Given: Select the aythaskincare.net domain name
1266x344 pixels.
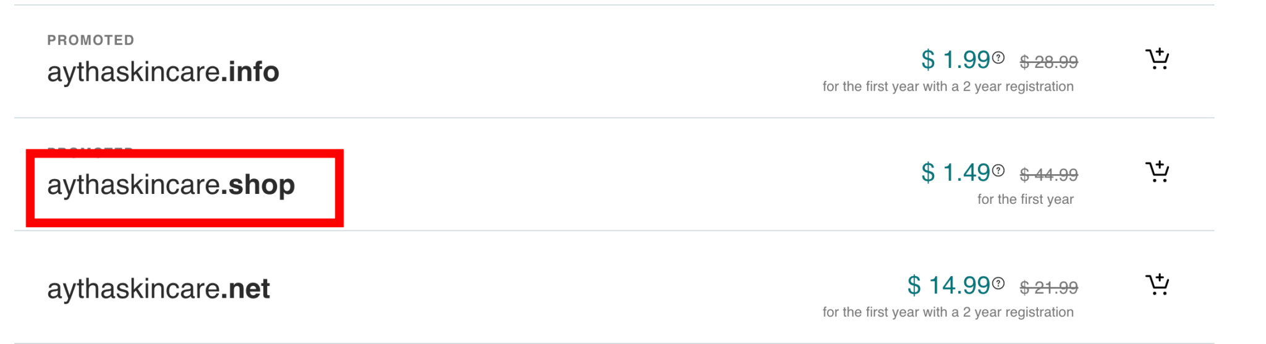Looking at the screenshot, I should 159,289.
